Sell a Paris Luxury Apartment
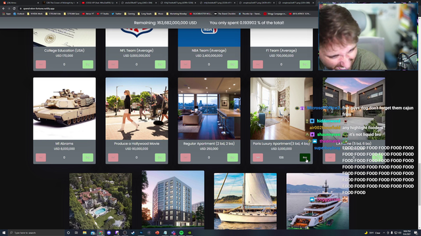The height and width of the screenshot is (236, 421). pyautogui.click(x=258, y=157)
